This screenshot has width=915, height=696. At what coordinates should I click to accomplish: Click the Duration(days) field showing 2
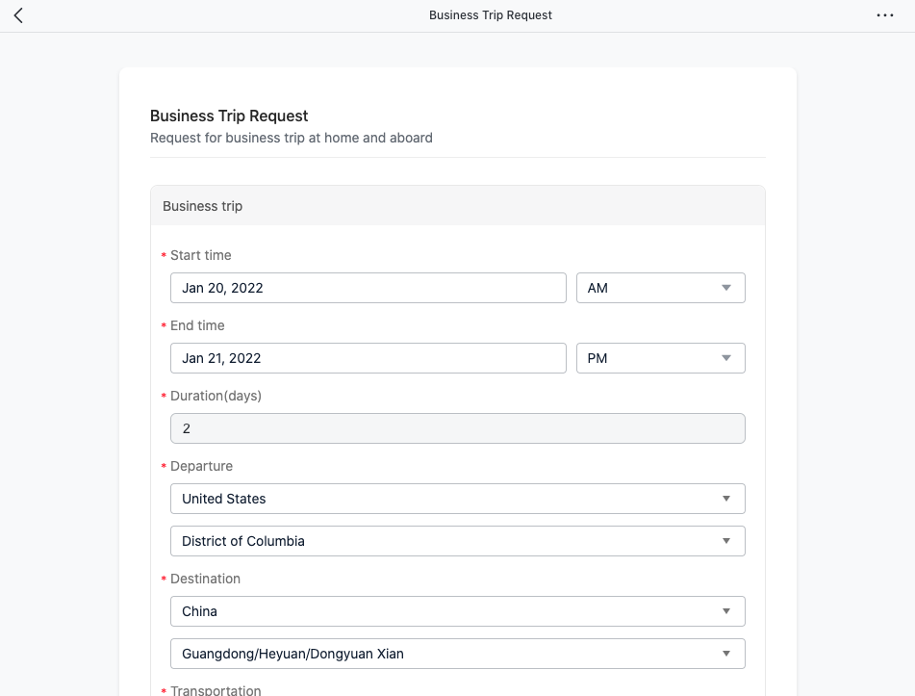point(458,427)
